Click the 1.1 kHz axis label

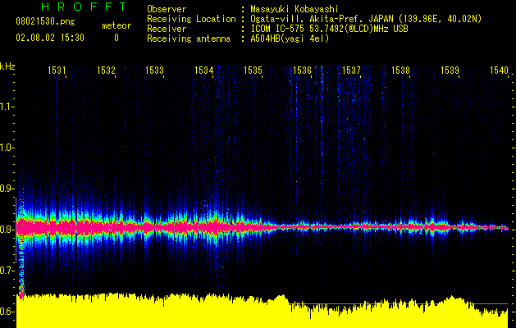[x=7, y=107]
